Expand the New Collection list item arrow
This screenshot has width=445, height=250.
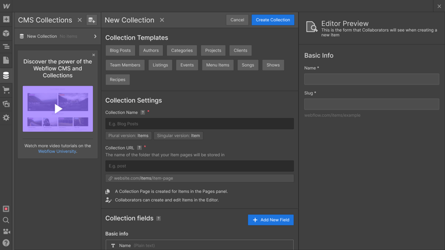pyautogui.click(x=95, y=37)
